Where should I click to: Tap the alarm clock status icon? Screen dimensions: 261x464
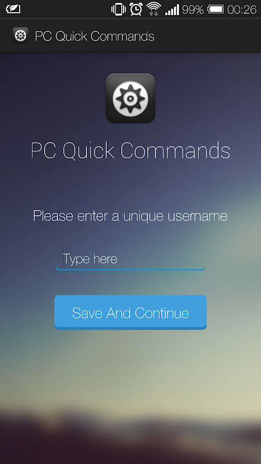[136, 9]
